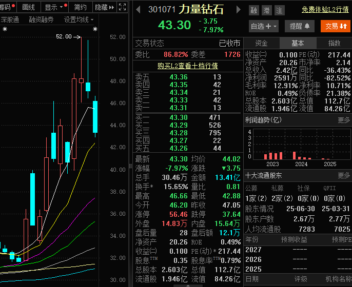The width and height of the screenshot is (352, 287).
Task: Click the left sun marker on chart
Action: [x=5, y=29]
